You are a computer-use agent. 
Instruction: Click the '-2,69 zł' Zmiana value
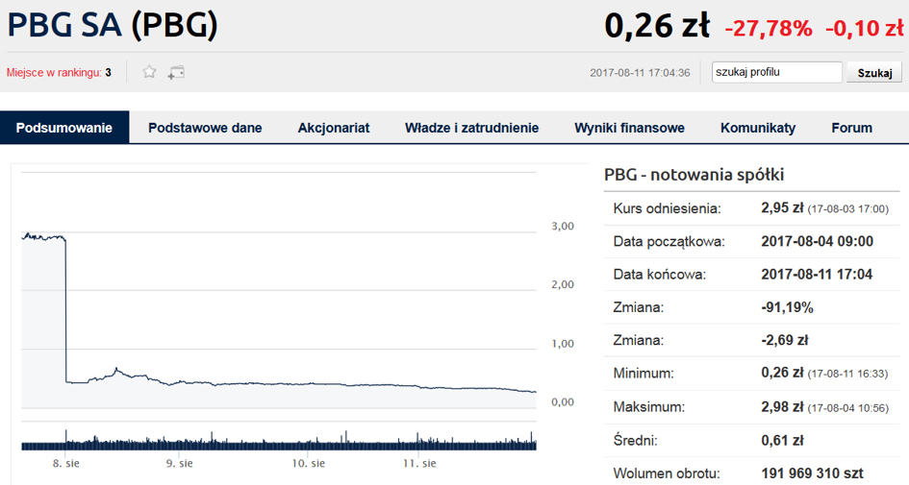tap(784, 340)
